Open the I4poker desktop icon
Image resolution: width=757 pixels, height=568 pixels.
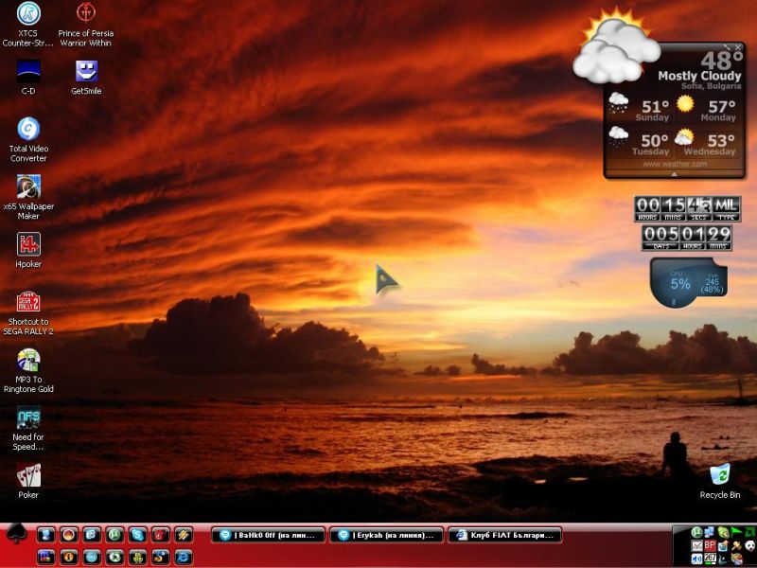coord(28,244)
